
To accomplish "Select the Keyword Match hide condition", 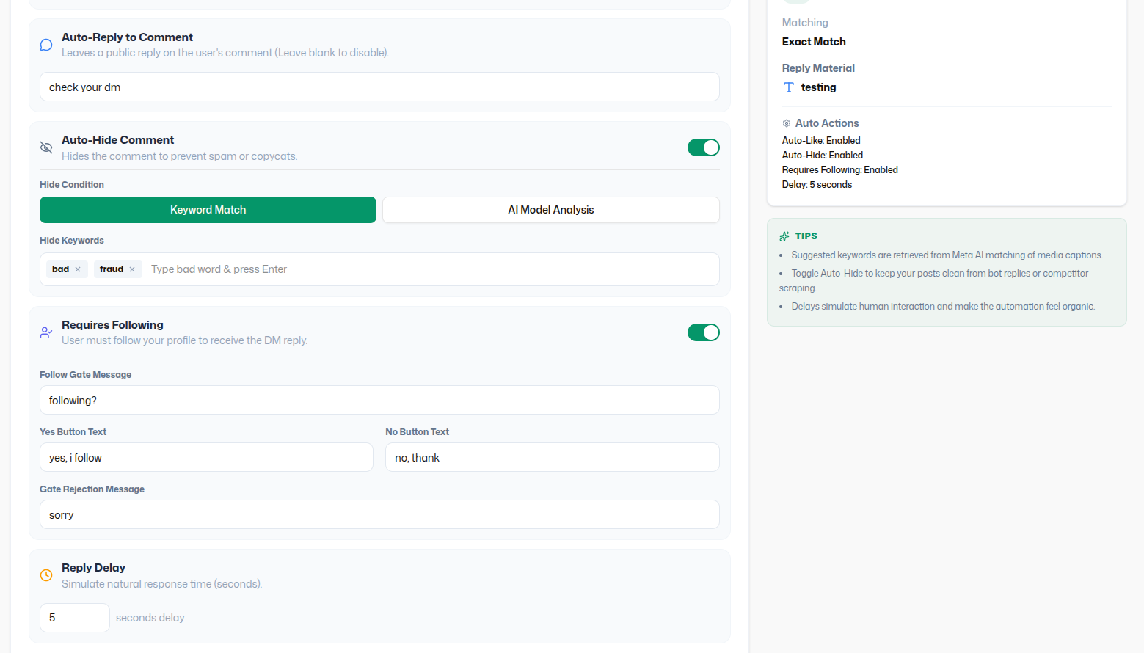I will [x=208, y=210].
